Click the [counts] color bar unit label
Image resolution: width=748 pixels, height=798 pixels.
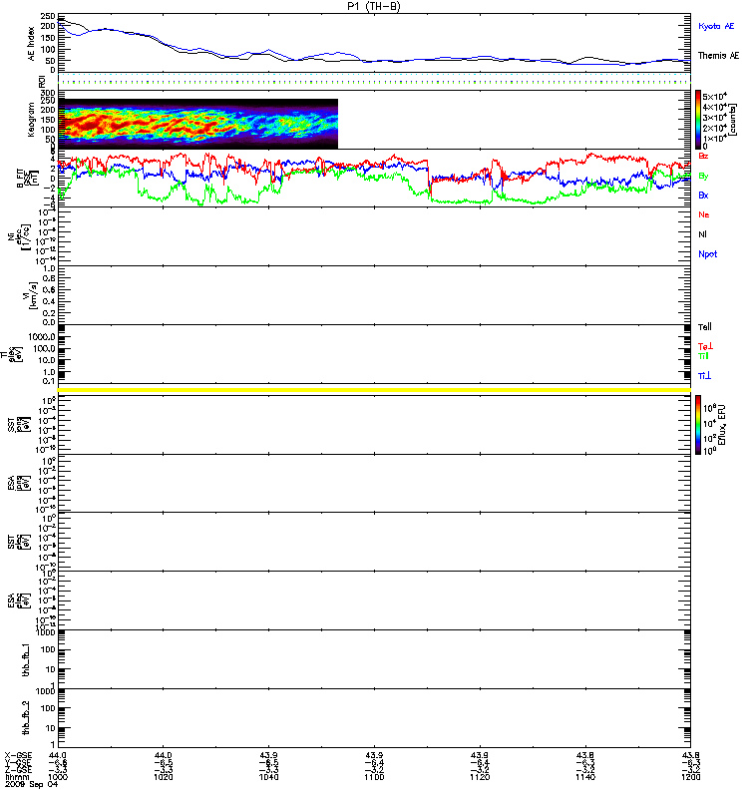732,120
